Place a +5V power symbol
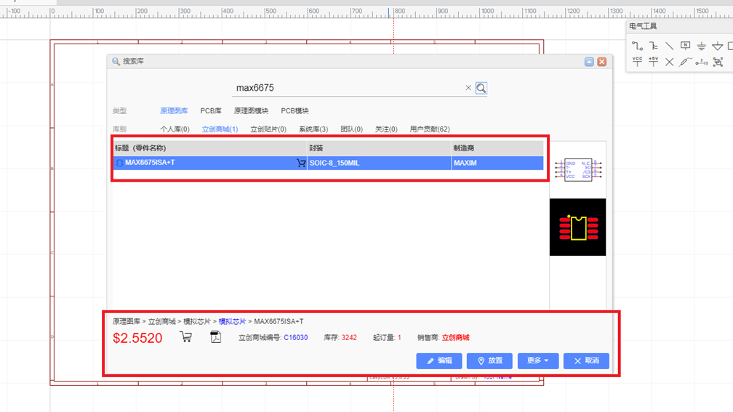733x412 pixels. [x=654, y=62]
